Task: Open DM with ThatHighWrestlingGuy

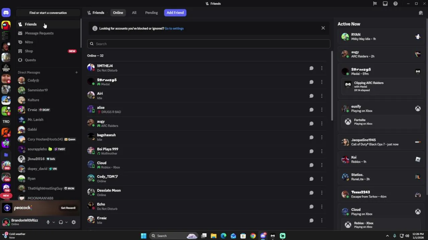Action: tap(48, 188)
